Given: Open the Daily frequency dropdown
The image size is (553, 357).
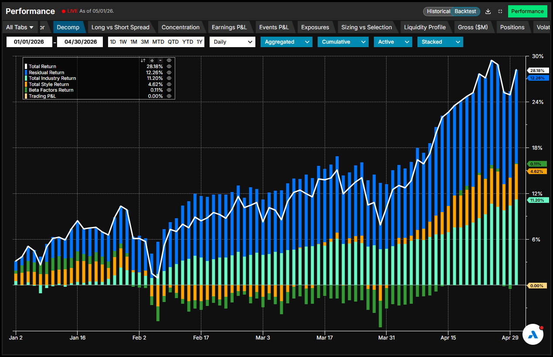Looking at the screenshot, I should coord(232,42).
